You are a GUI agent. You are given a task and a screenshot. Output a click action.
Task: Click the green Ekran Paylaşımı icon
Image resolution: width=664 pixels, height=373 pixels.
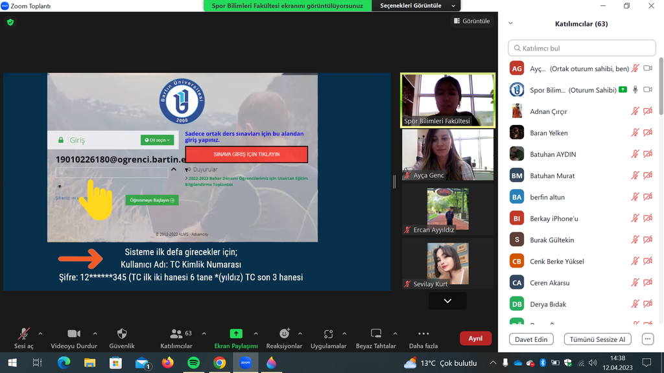pos(236,333)
